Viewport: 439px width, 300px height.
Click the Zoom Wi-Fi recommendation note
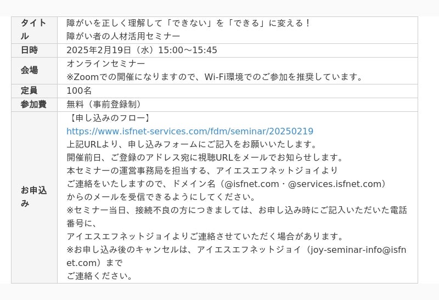click(215, 77)
